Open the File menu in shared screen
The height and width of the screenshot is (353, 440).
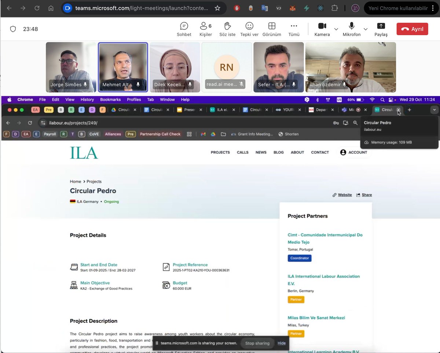click(x=42, y=100)
